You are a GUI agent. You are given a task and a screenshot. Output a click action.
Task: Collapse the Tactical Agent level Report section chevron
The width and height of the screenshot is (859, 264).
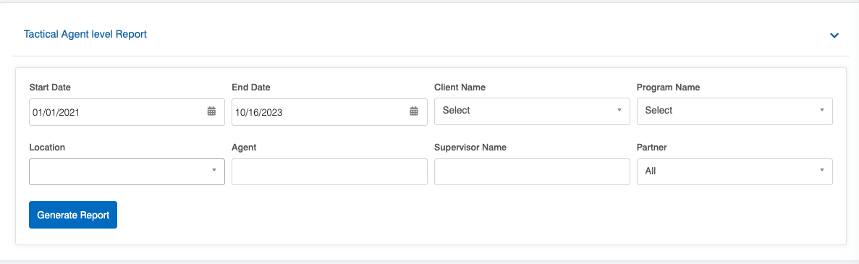[x=834, y=35]
